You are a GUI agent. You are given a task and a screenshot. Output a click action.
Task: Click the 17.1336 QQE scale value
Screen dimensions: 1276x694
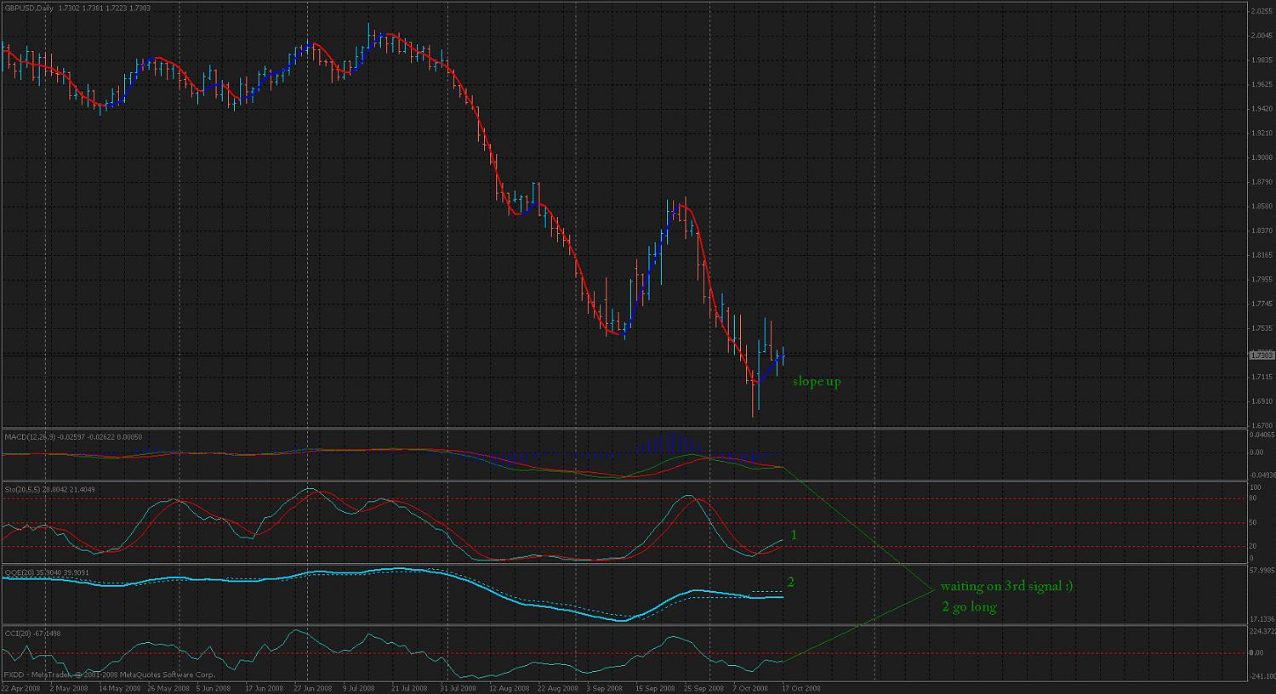coord(1262,620)
